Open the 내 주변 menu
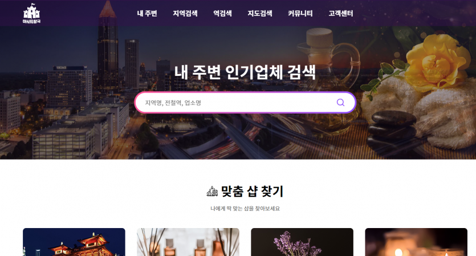Screen dimensions: 476x256 (x=147, y=13)
